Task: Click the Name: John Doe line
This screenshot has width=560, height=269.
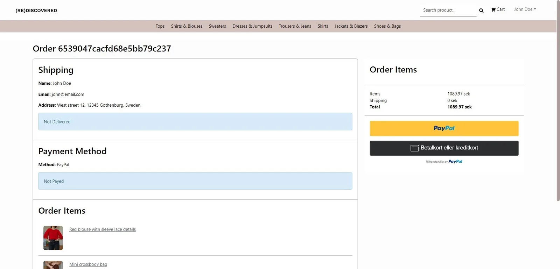Action: [55, 83]
